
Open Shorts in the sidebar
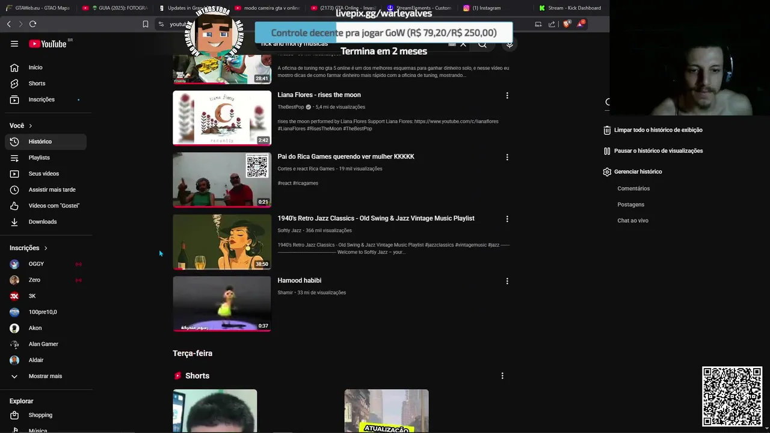[46, 84]
